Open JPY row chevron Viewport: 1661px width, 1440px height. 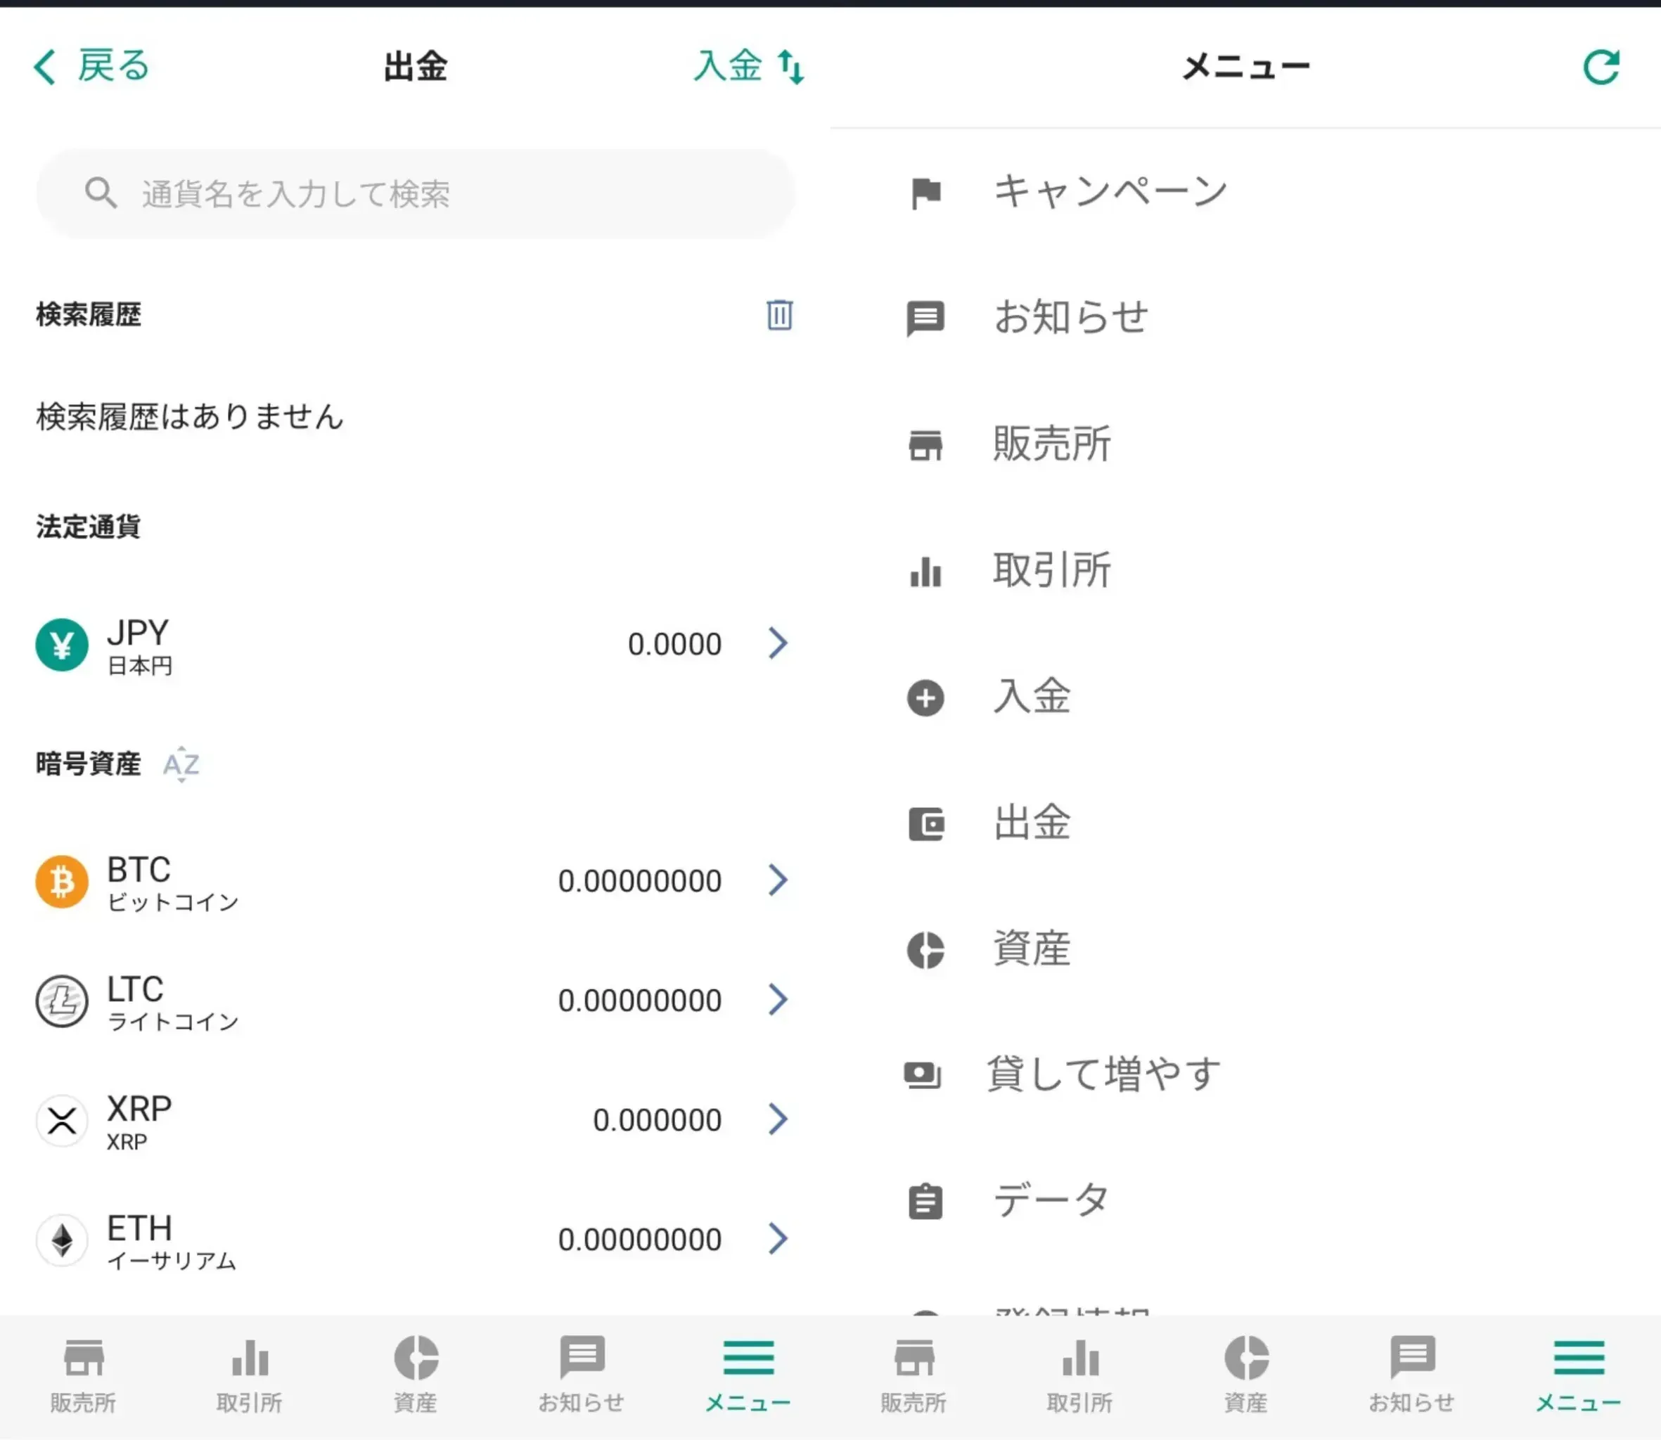tap(777, 643)
